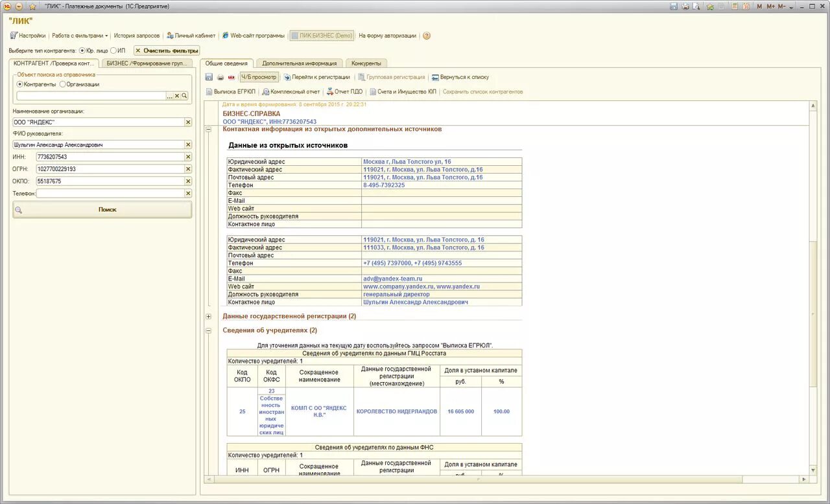Click the add to favorites icon
This screenshot has width=830, height=504.
[711, 6]
